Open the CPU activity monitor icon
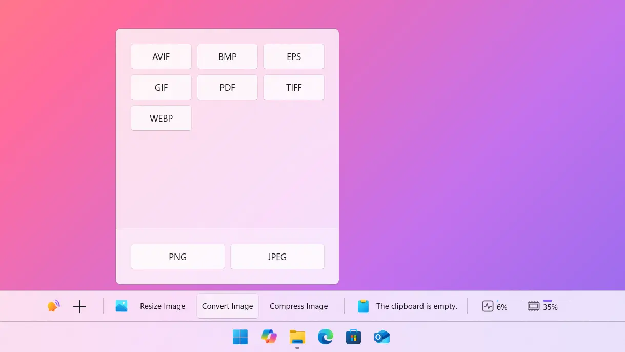 coord(488,306)
